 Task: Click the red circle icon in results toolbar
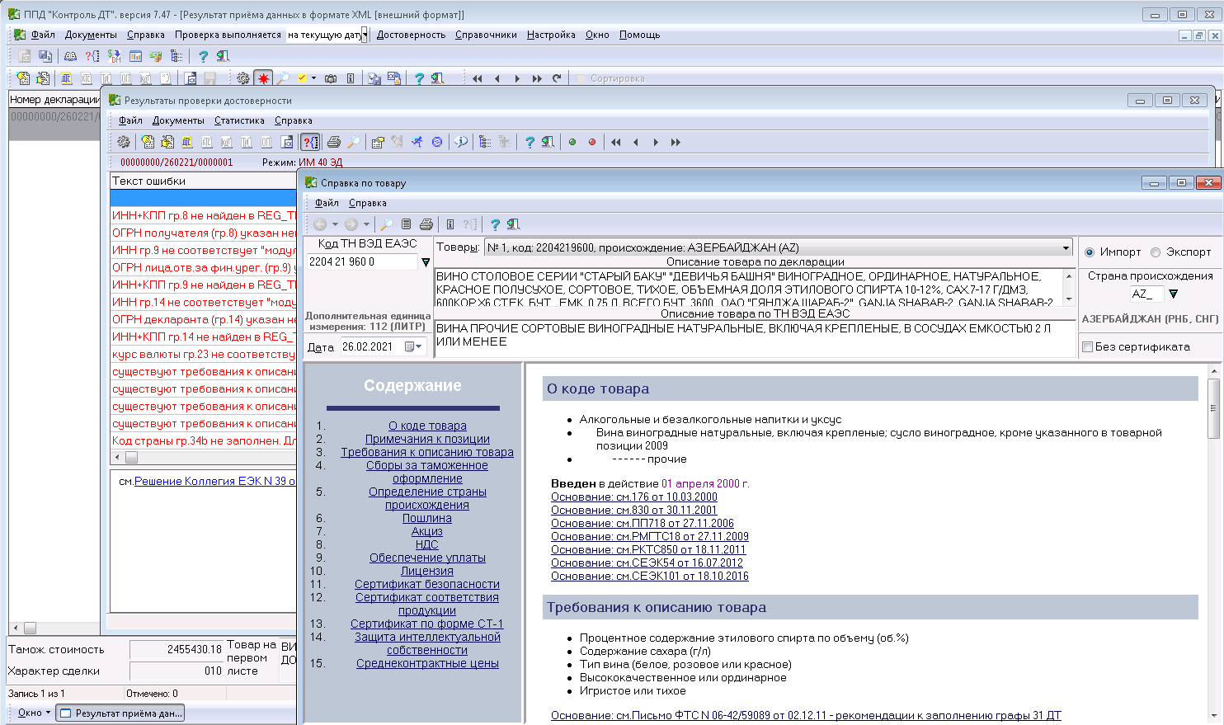[592, 142]
